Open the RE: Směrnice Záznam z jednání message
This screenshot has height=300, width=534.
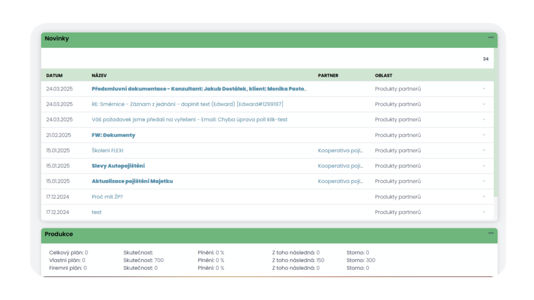187,104
